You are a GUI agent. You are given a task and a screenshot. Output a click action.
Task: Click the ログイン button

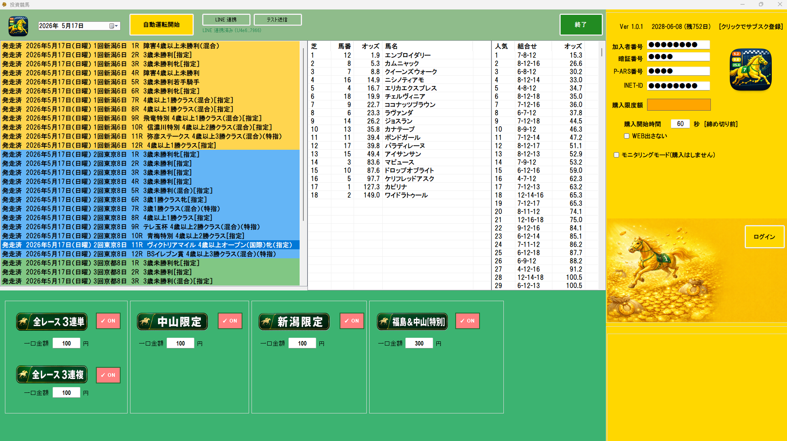pos(764,237)
